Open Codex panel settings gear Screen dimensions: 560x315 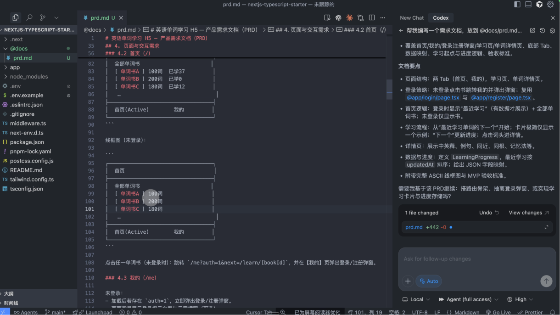click(552, 31)
